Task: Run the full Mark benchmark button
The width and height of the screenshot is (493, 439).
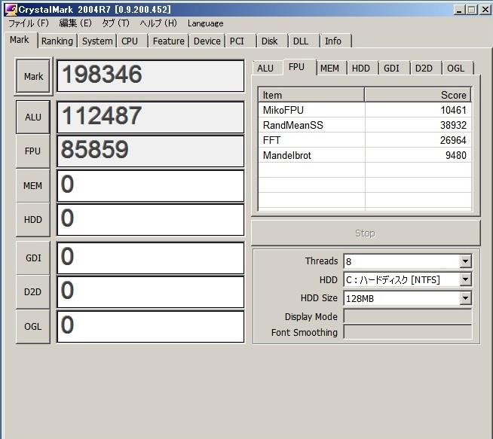Action: coord(33,76)
